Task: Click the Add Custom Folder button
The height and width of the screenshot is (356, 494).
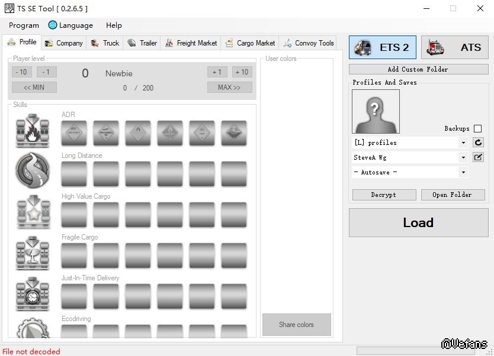Action: point(418,69)
